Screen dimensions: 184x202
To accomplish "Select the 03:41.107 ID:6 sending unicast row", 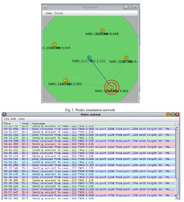I will point(89,132).
